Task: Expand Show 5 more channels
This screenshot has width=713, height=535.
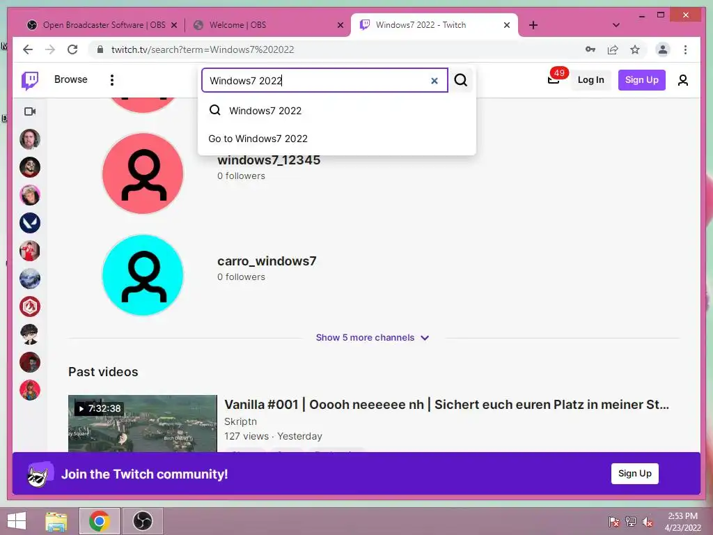Action: click(373, 338)
